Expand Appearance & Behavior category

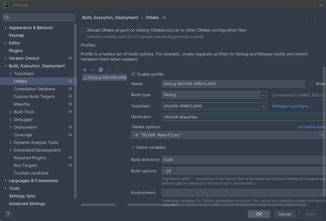(x=6, y=28)
